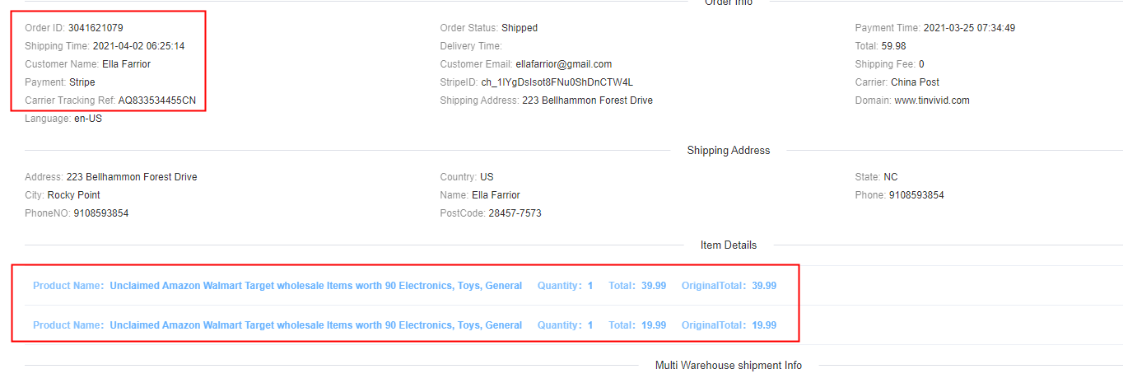Select the Payment Time 2021-03-25 07:34:49

coord(969,28)
